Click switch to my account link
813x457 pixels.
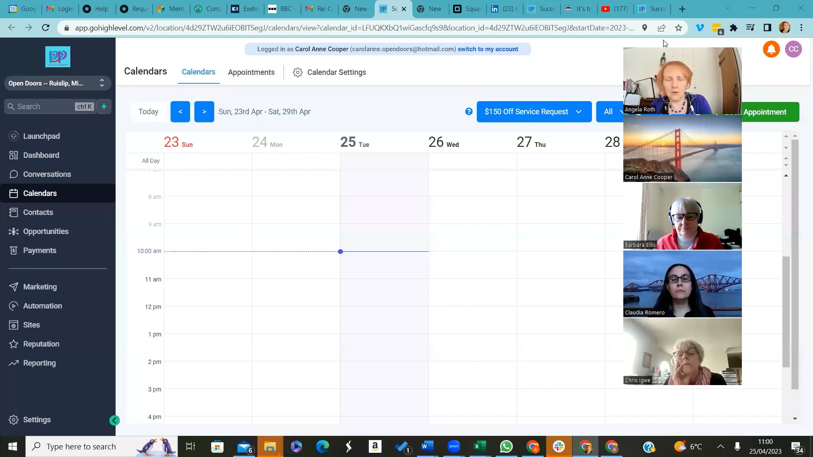488,49
